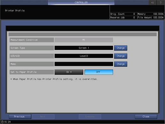This screenshot has height=124, width=165.
Task: Click the Screen Type label
Action: click(x=32, y=48)
